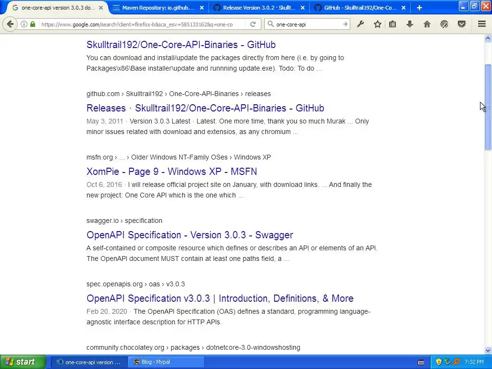
Task: Open the downloads arrow icon
Action: (x=410, y=24)
